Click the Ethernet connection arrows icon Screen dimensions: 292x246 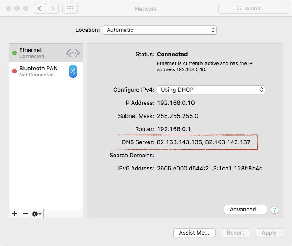73,53
